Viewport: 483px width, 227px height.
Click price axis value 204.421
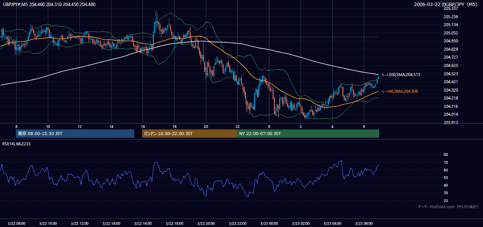click(x=450, y=82)
